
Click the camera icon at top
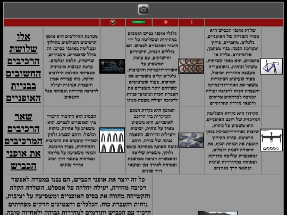(143, 10)
